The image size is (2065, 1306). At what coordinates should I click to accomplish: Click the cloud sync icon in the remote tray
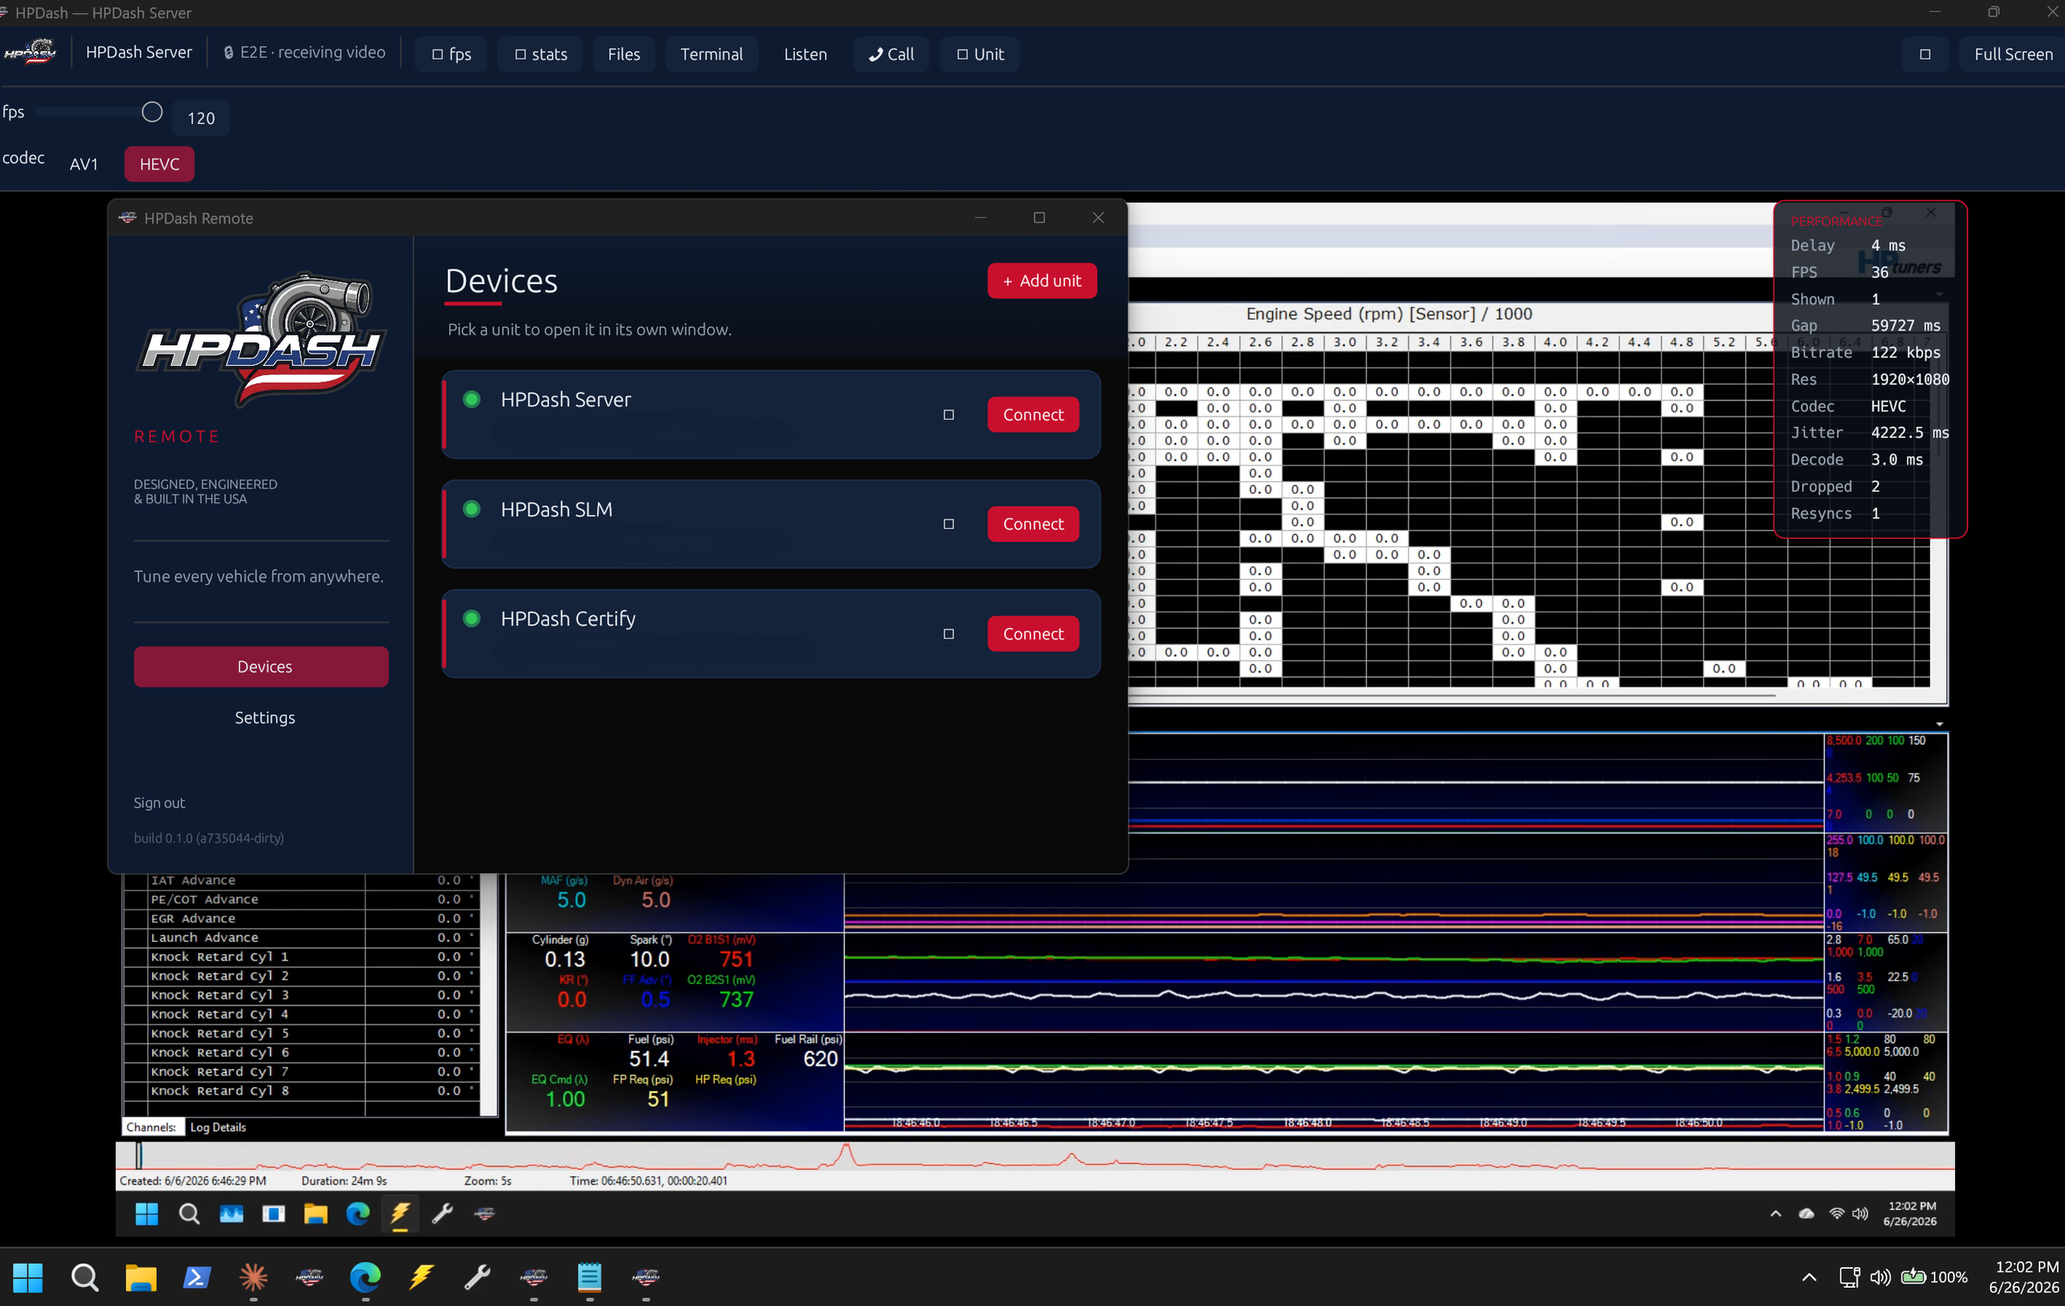click(x=1806, y=1213)
